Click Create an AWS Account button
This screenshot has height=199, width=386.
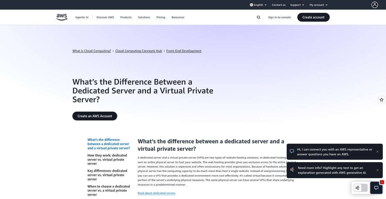point(95,116)
